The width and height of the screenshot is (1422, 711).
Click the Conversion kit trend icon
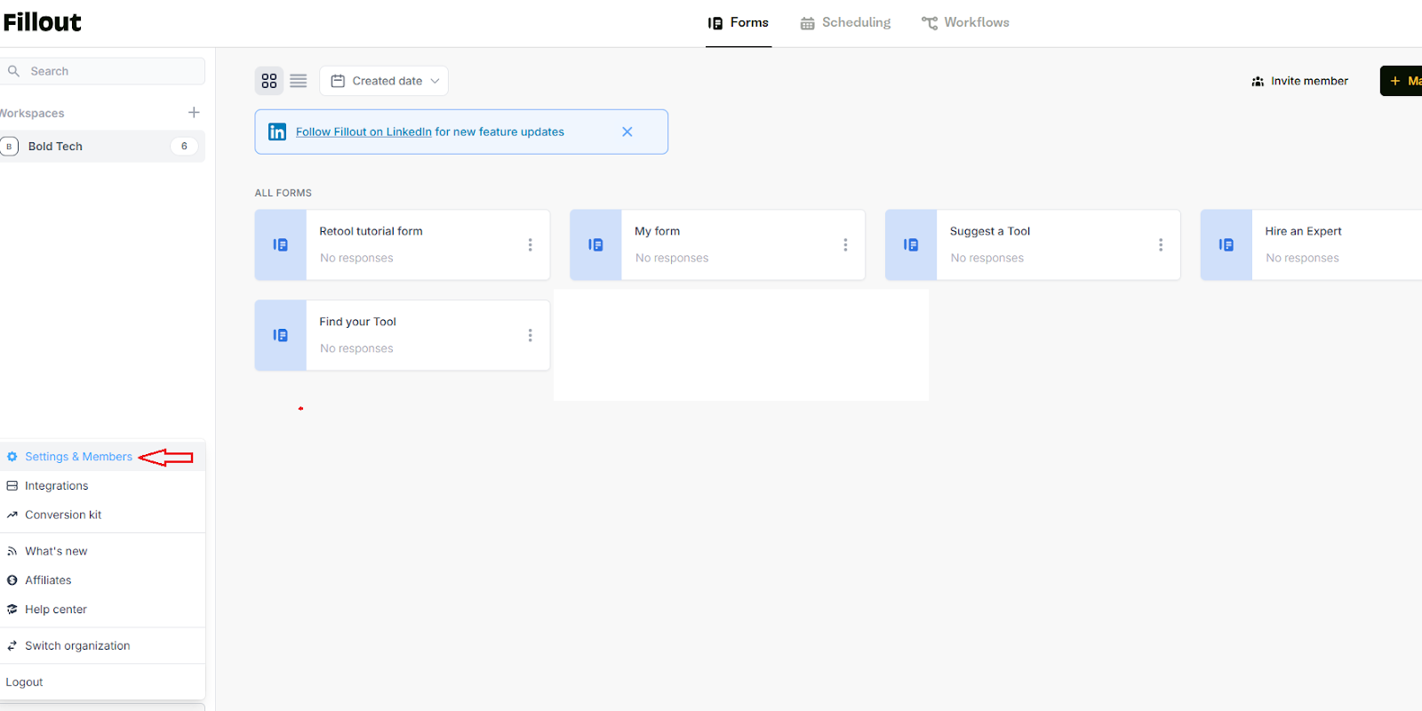12,515
